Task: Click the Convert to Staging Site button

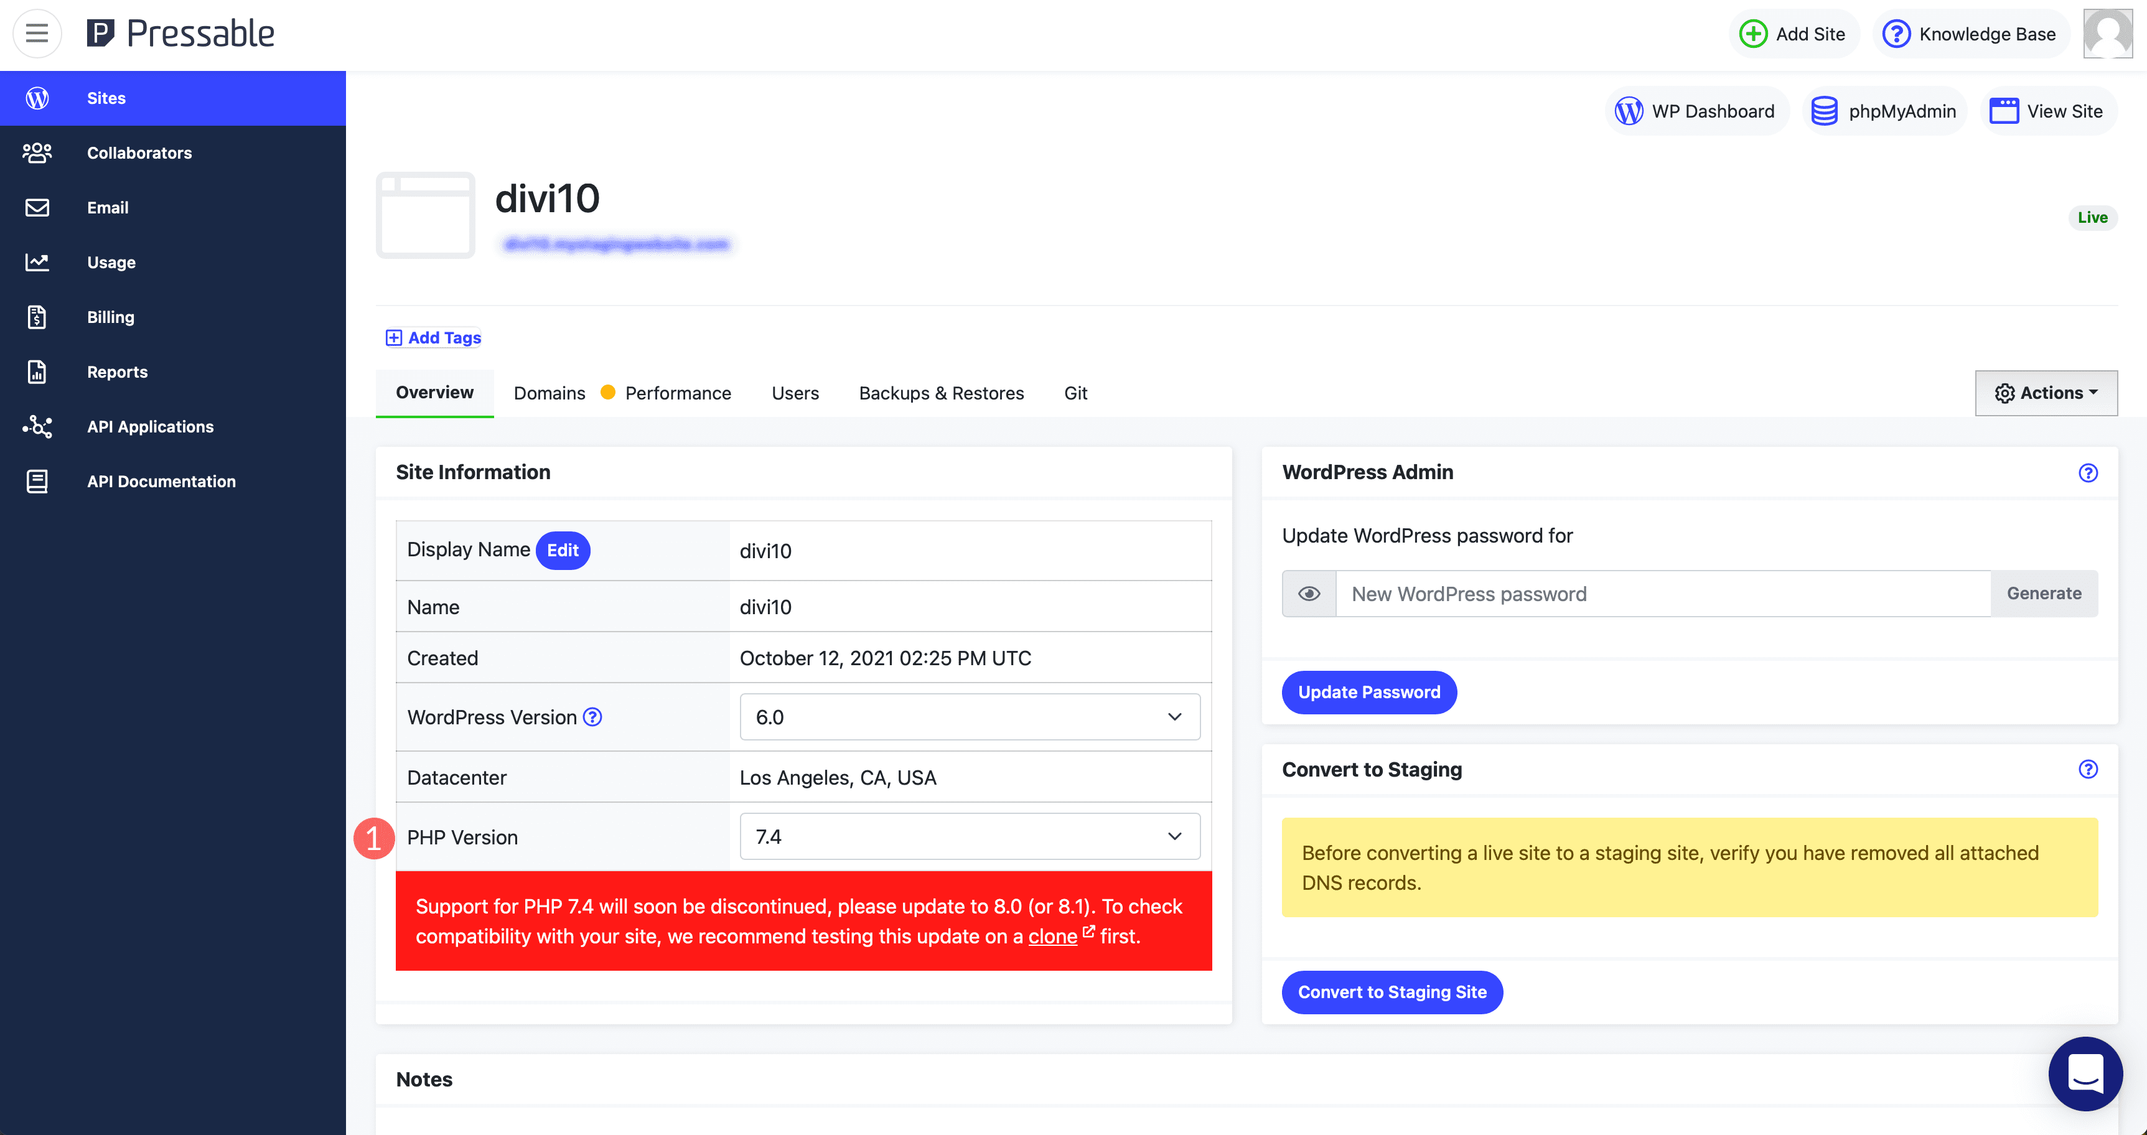Action: [x=1392, y=991]
